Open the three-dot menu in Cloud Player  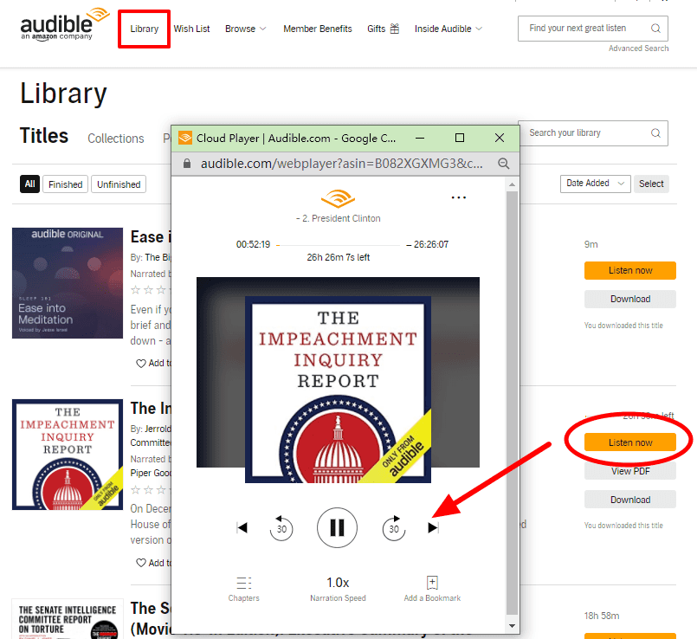458,198
